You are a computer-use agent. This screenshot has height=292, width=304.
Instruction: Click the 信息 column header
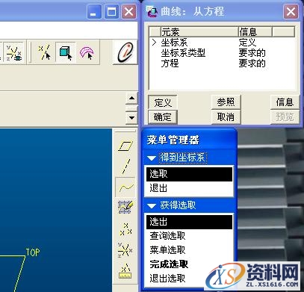tap(255, 31)
